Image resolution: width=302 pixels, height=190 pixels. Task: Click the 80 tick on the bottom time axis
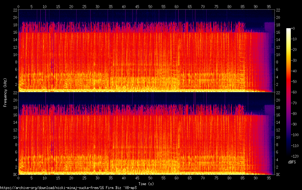(229, 178)
